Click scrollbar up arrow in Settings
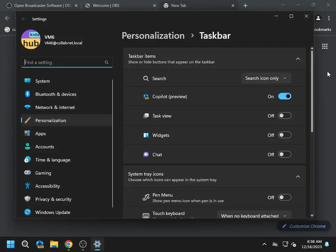The image size is (336, 252). [x=312, y=49]
